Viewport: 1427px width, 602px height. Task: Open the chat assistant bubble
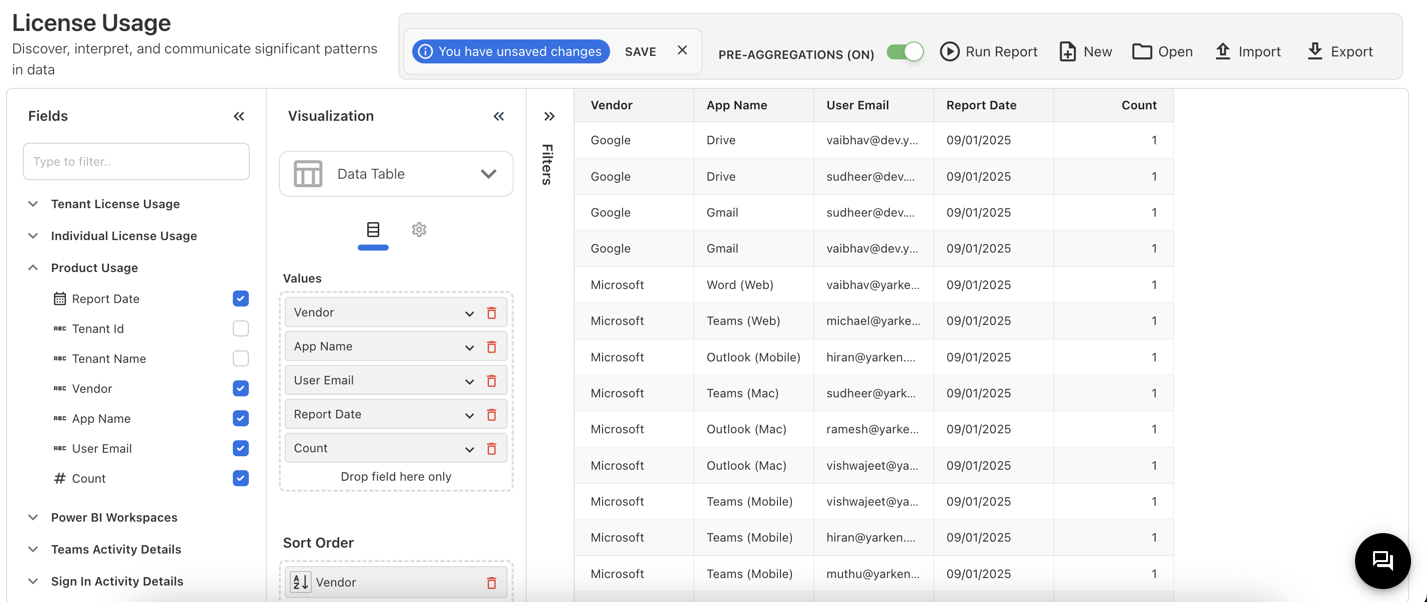pyautogui.click(x=1383, y=561)
